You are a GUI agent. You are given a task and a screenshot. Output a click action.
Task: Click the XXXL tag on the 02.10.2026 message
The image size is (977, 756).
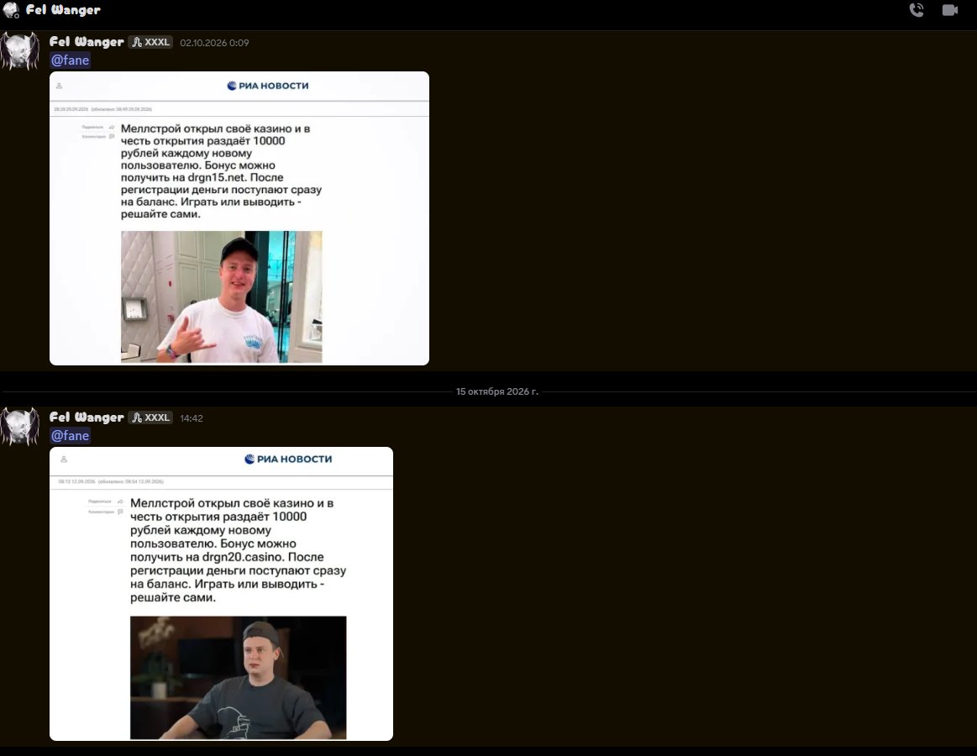150,42
